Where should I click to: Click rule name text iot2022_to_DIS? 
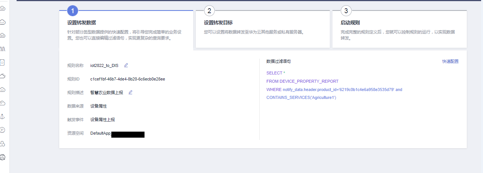pos(104,65)
